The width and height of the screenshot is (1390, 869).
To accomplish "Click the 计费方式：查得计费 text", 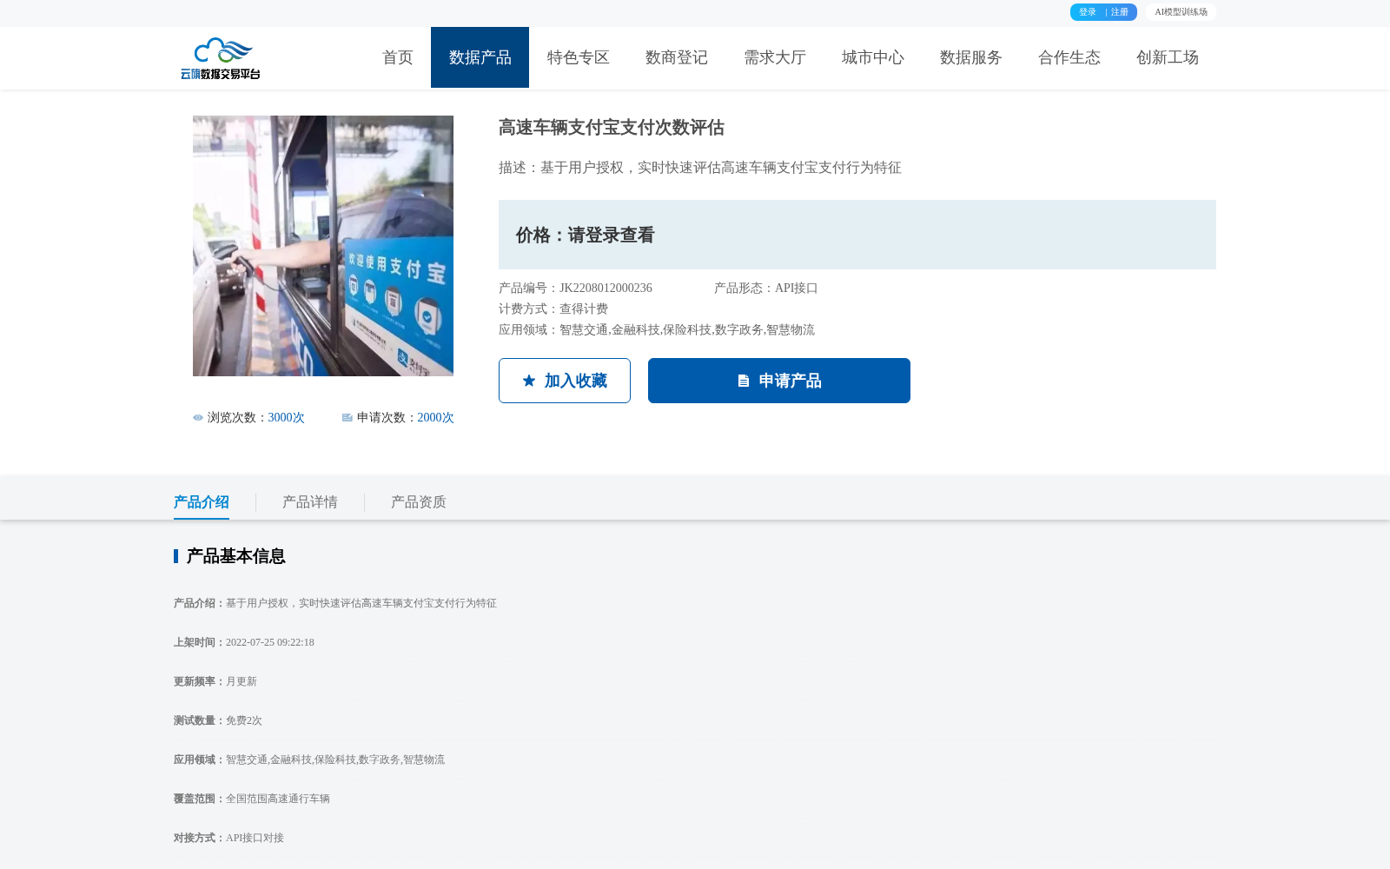I will click(x=553, y=309).
